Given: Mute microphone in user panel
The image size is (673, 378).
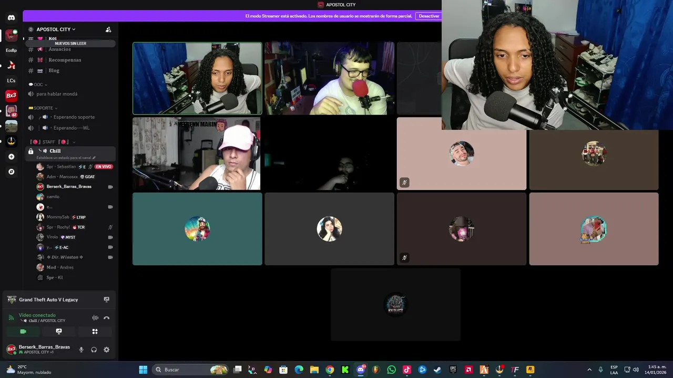Looking at the screenshot, I should tap(81, 350).
